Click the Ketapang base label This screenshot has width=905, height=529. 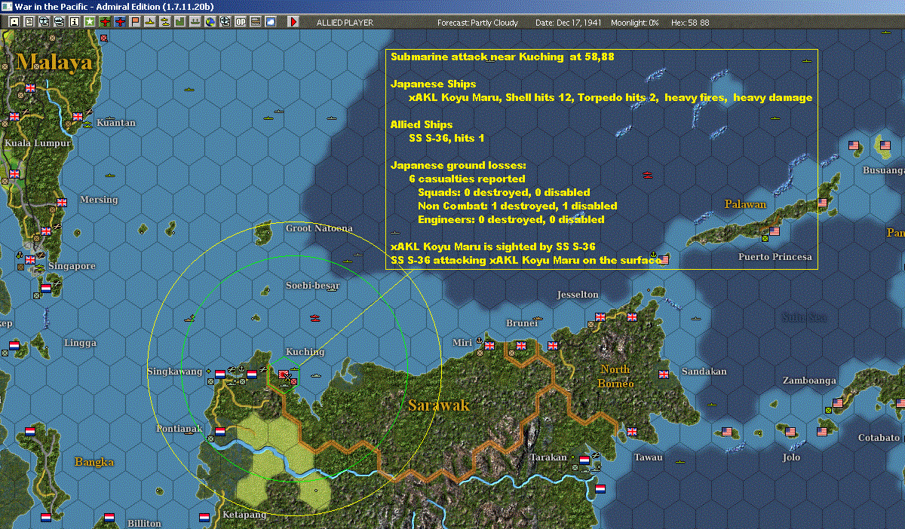click(x=245, y=515)
